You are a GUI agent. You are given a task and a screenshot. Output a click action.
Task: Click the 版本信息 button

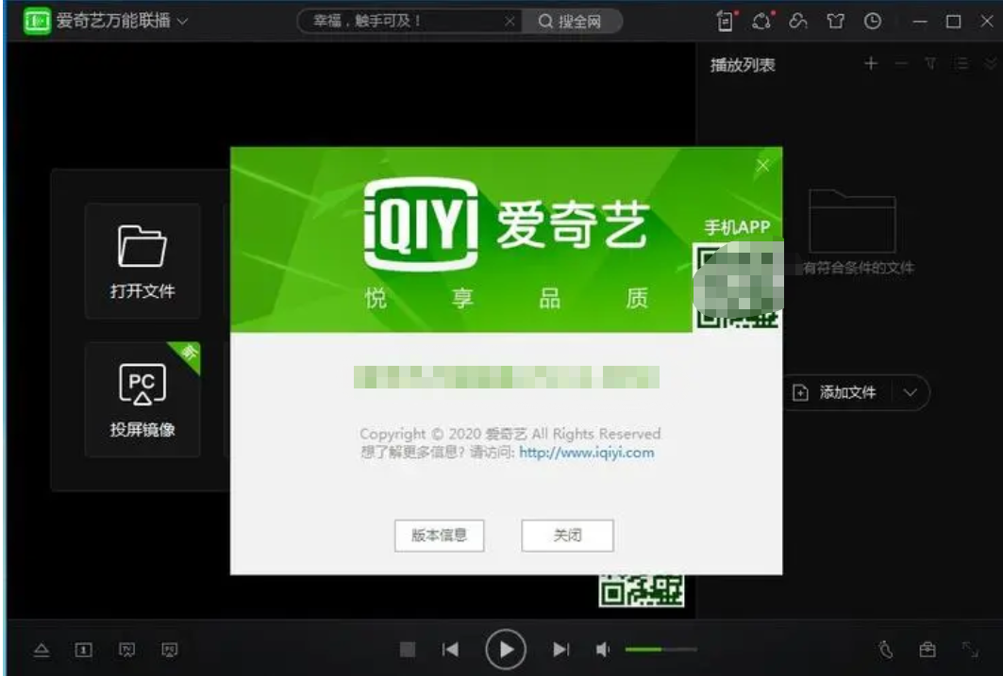click(x=439, y=536)
